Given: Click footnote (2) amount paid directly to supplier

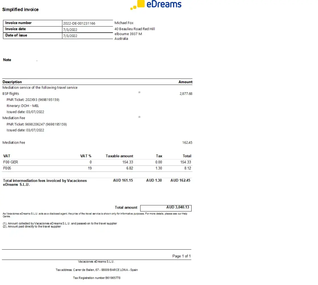Looking at the screenshot, I should 32,226.
